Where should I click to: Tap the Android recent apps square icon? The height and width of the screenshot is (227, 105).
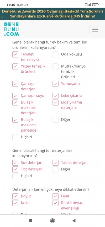coord(31,221)
